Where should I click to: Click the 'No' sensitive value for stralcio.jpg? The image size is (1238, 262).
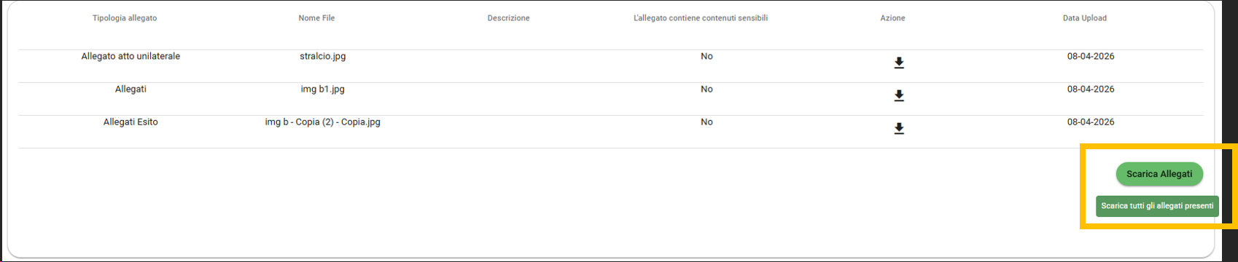point(706,56)
